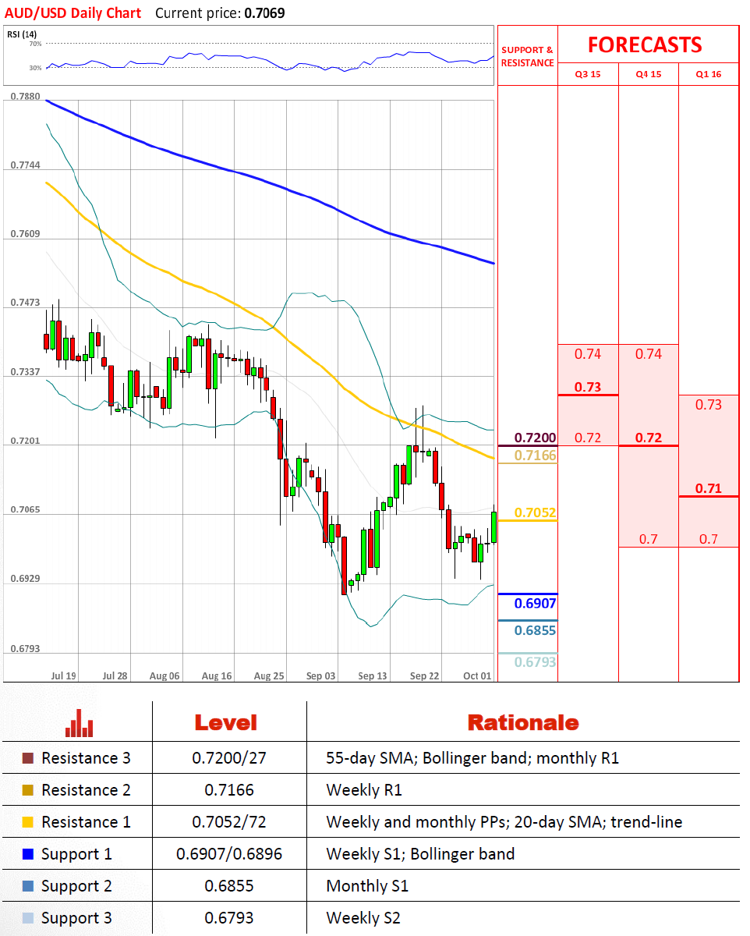Screen dimensions: 750x936
Task: Click the FORECASTS header
Action: [645, 44]
